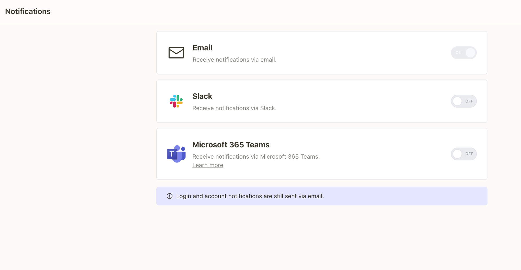Screen dimensions: 521x270
Task: Click the Learn more text under Teams
Action: 208,165
